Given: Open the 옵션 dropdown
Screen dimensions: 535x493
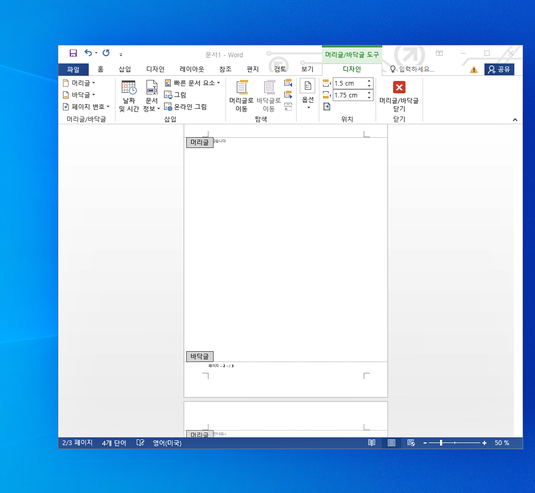Looking at the screenshot, I should point(308,95).
